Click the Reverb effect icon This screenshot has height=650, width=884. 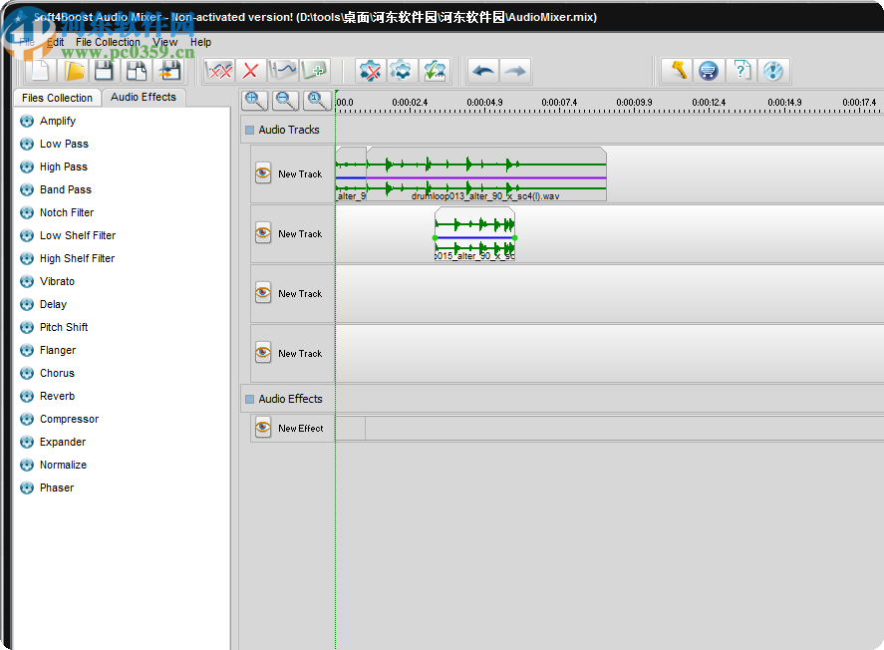pyautogui.click(x=27, y=397)
